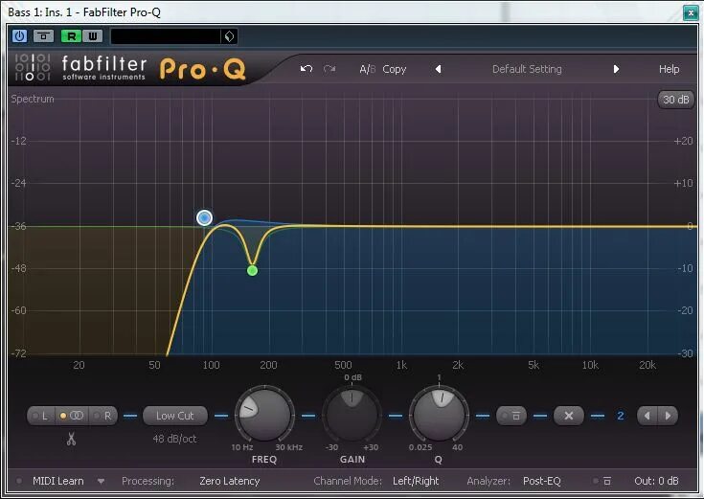Toggle the plugin power bypass button
The width and height of the screenshot is (704, 499).
coord(20,36)
